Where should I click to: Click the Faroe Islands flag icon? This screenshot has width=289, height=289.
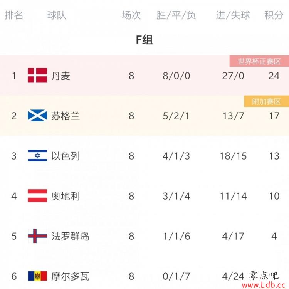tap(37, 236)
